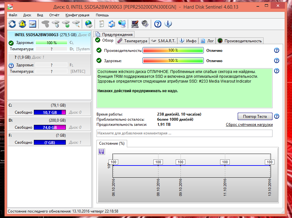Click the refresh icon in the toolbar

12,24
